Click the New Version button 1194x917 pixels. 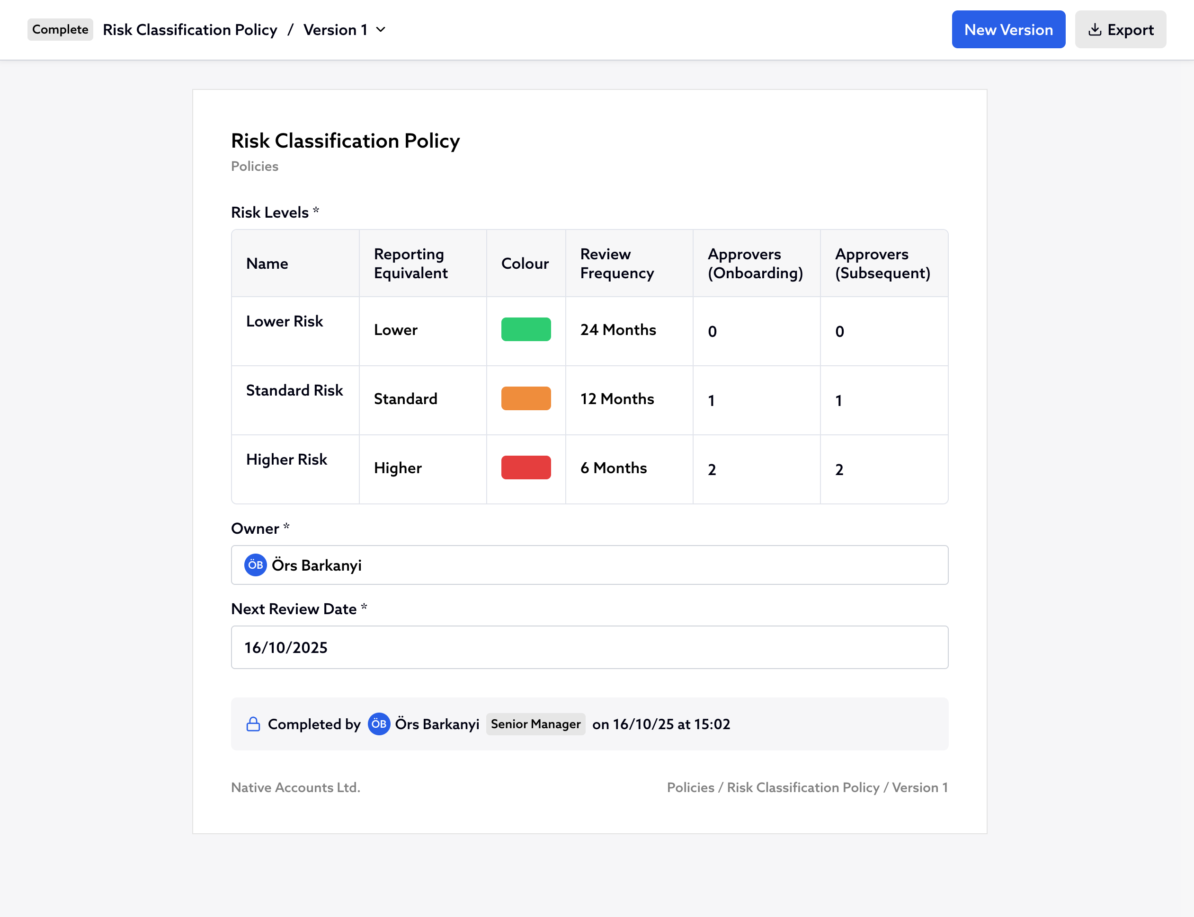click(x=1008, y=29)
